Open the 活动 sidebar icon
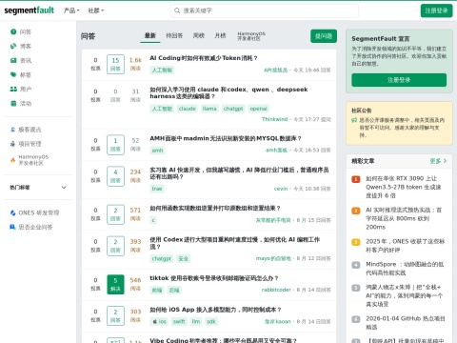Screen dimensions: 457x343 (x=13, y=103)
